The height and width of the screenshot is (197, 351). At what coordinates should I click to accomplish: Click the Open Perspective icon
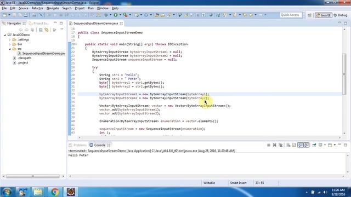pyautogui.click(x=309, y=15)
